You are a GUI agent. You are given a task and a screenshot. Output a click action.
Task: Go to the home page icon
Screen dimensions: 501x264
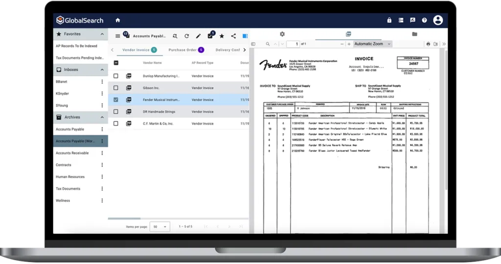[x=117, y=20]
